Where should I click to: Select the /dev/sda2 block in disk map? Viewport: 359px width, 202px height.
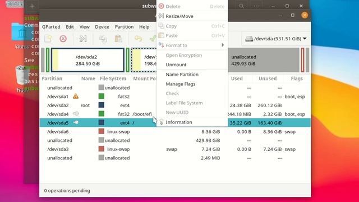tap(88, 60)
